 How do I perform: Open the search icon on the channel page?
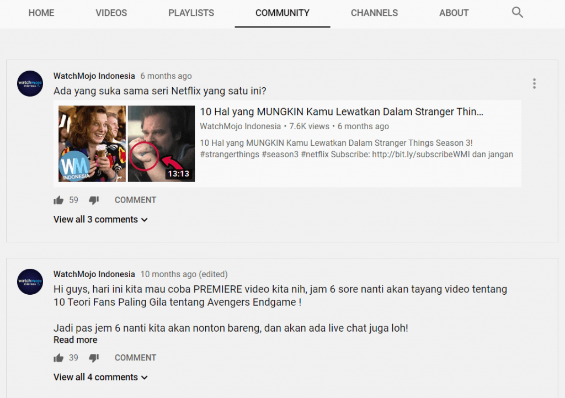point(517,12)
